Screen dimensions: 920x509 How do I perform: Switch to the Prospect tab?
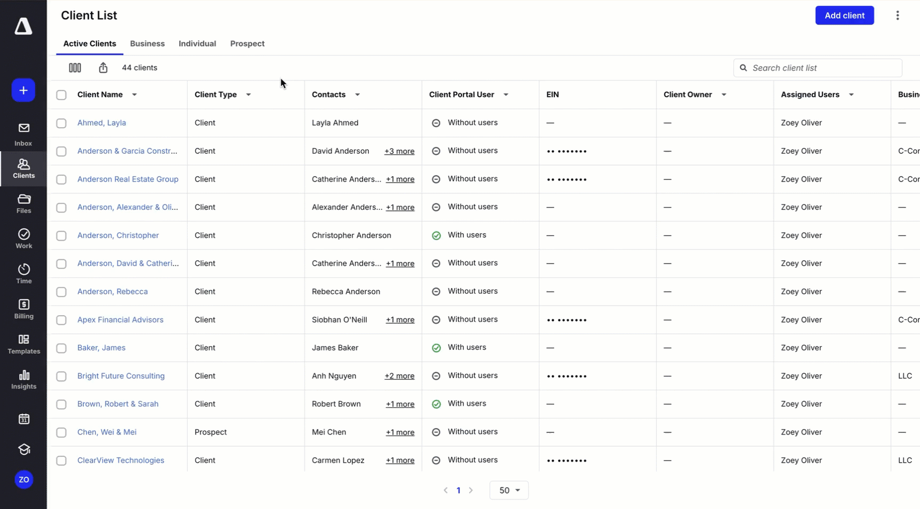pos(247,44)
